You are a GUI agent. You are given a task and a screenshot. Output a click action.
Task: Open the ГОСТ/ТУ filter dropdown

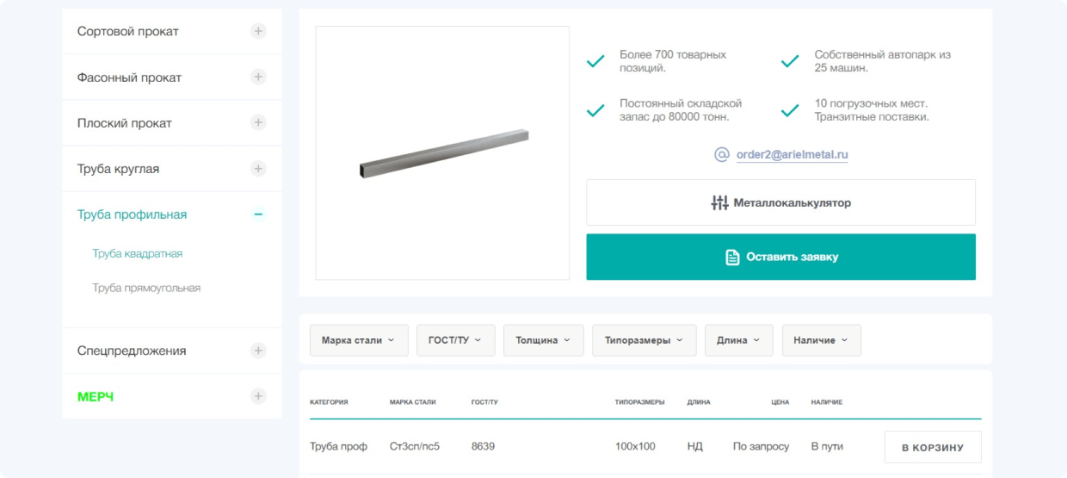[455, 340]
